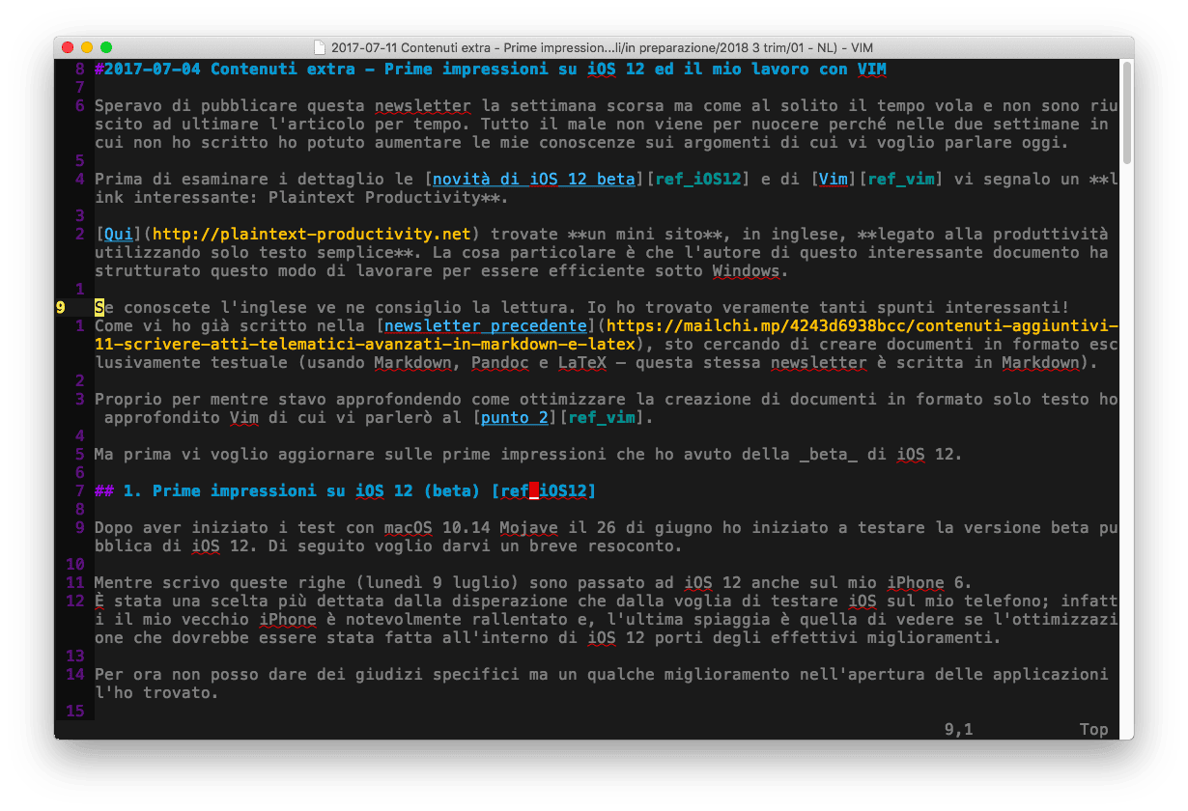Click the text 'Dopo aver iniziato i test'
Image resolution: width=1188 pixels, height=811 pixels.
(x=215, y=528)
